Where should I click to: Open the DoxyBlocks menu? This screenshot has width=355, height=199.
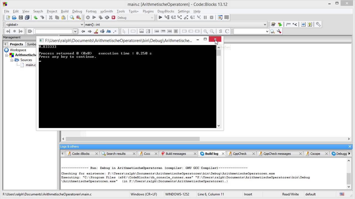[166, 11]
